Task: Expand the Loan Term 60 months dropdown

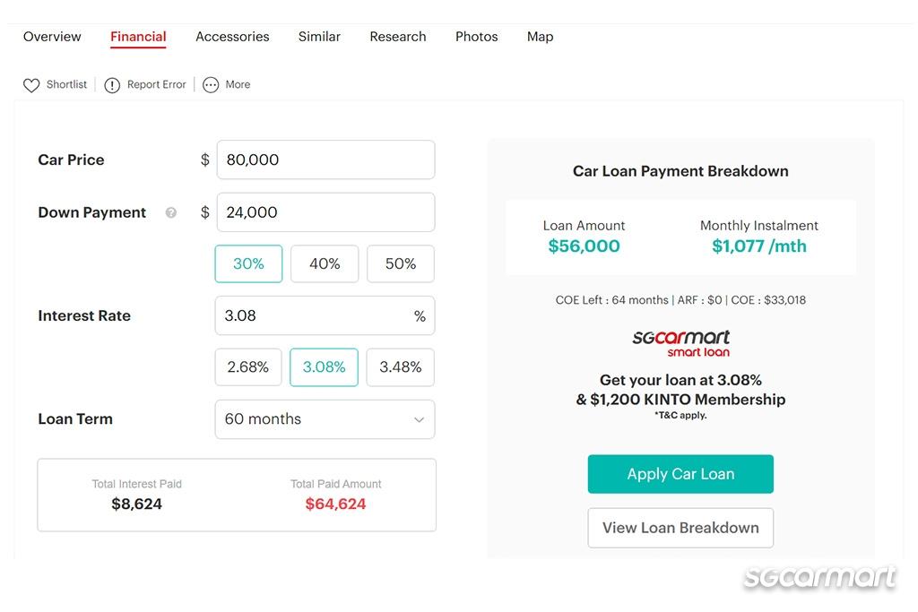Action: coord(325,419)
